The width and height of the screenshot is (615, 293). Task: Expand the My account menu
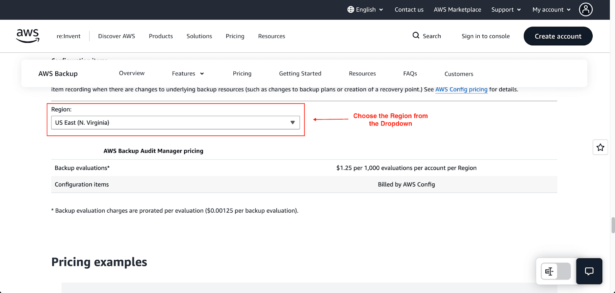tap(552, 10)
